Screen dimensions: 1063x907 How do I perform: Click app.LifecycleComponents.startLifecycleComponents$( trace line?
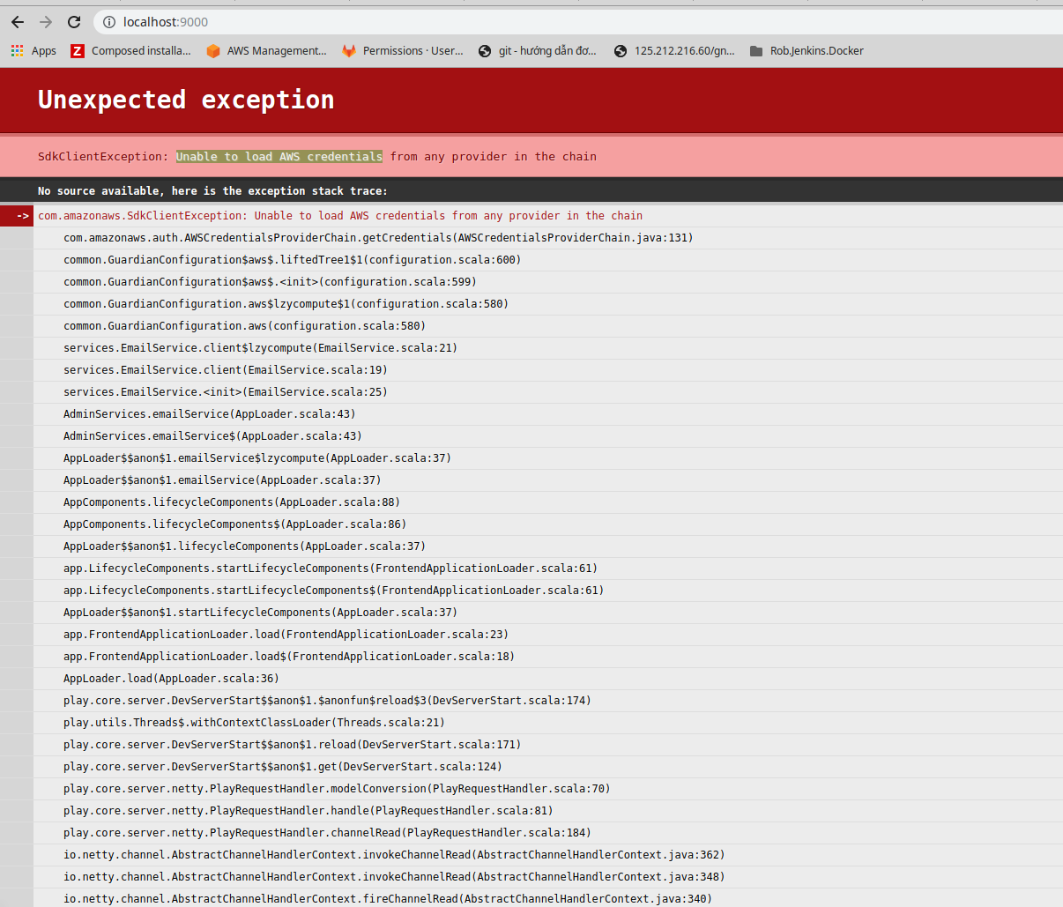pos(333,591)
